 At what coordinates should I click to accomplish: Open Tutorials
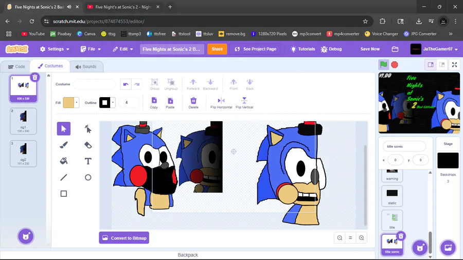(302, 49)
